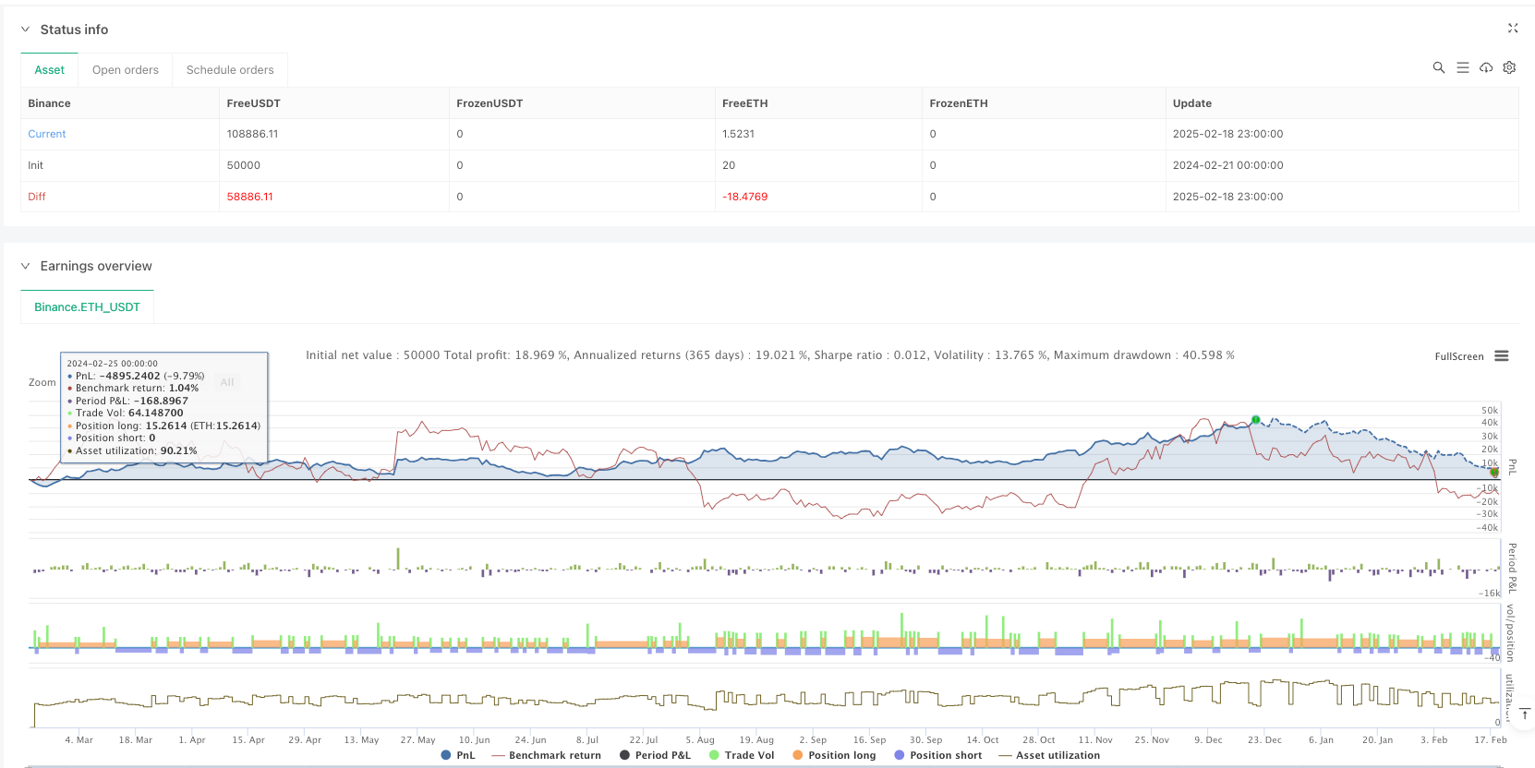Image resolution: width=1535 pixels, height=768 pixels.
Task: Click the 4. Mar x-axis label
Action: coord(79,740)
